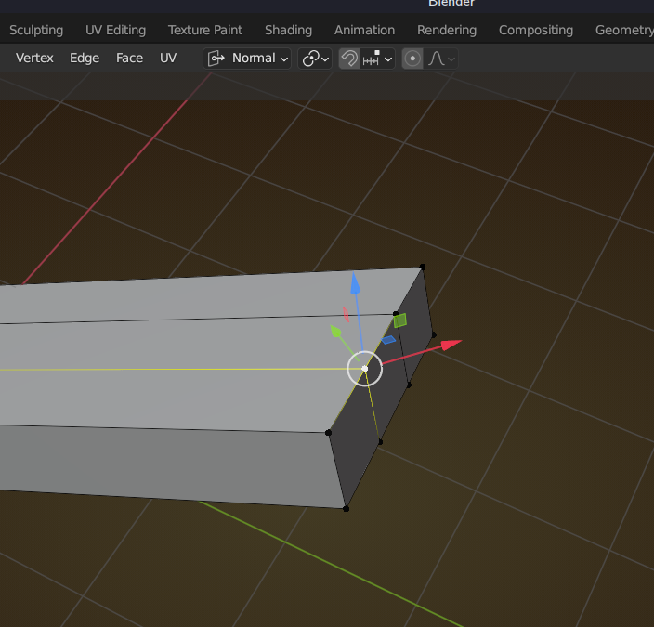The width and height of the screenshot is (654, 627).
Task: Open the Normal transform orientation dropdown
Action: pos(247,59)
